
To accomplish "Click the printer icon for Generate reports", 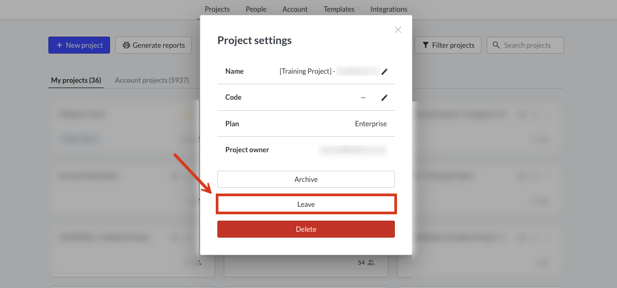I will coord(126,45).
